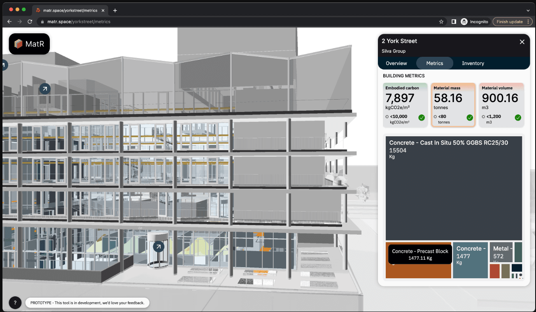Click the 'BUILDING METRICS' heading

coord(403,76)
